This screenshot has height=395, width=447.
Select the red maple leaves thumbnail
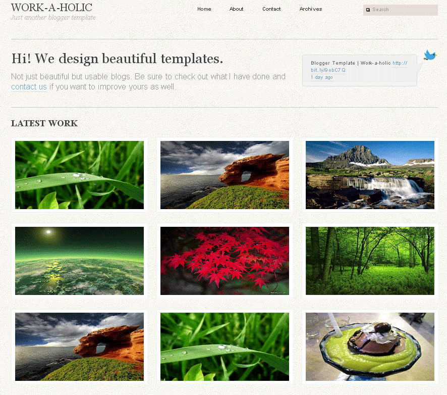point(225,261)
